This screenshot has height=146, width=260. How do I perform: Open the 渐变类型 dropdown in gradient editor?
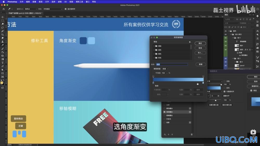pyautogui.click(x=165, y=69)
